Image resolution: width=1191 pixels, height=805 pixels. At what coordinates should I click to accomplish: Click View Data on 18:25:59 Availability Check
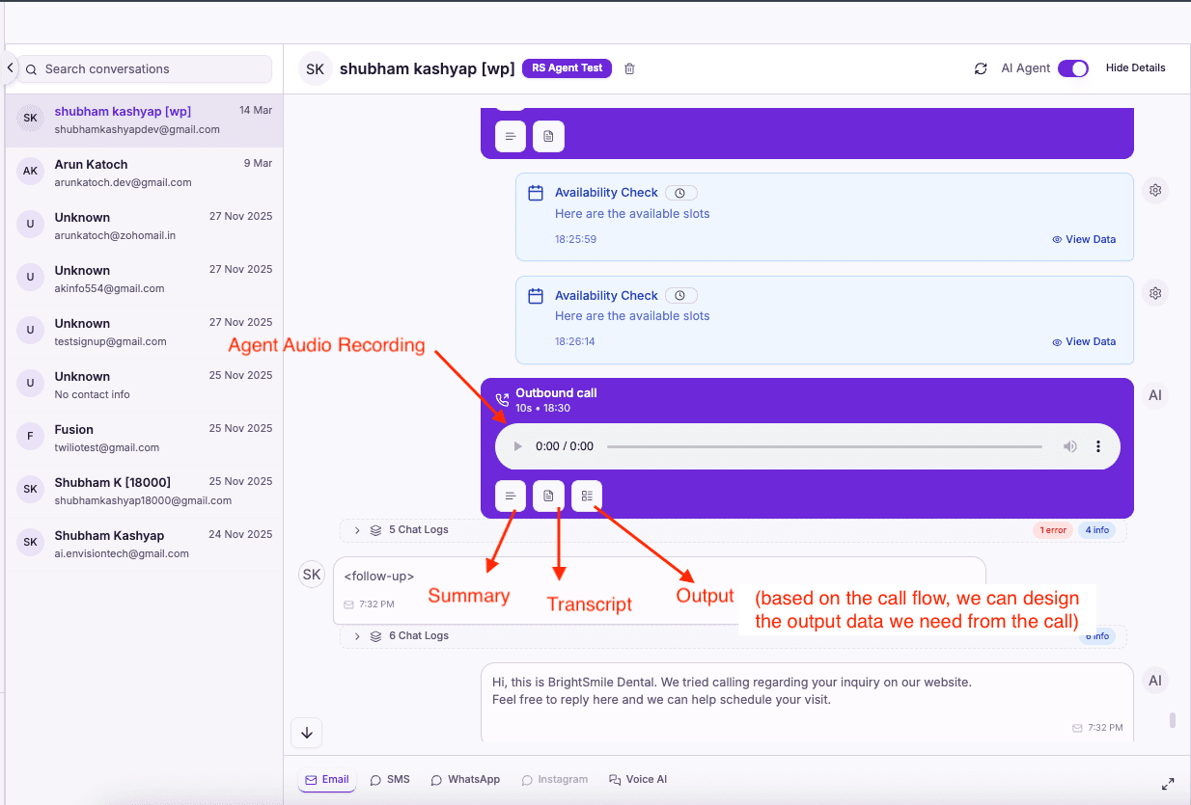click(x=1084, y=239)
